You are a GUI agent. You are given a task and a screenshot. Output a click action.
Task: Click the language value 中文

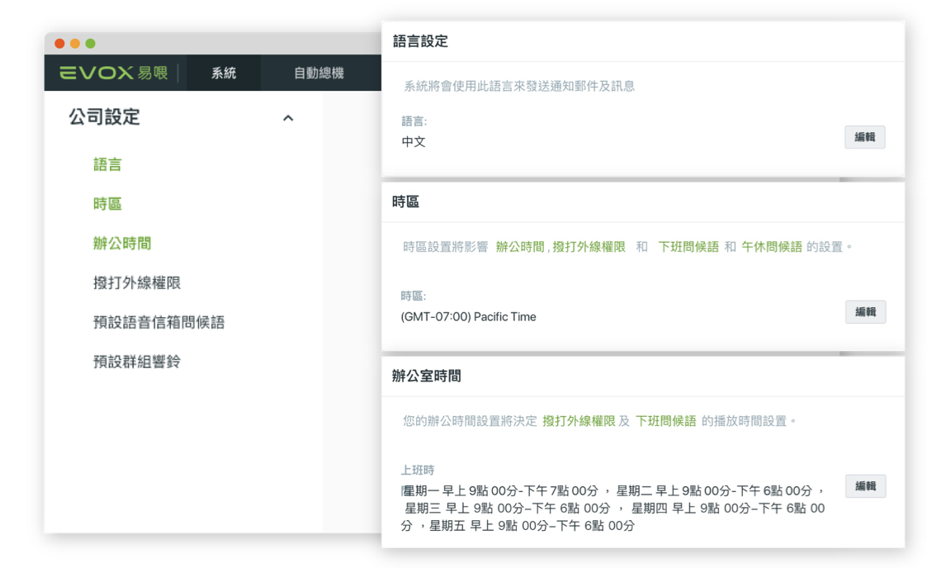click(x=414, y=142)
